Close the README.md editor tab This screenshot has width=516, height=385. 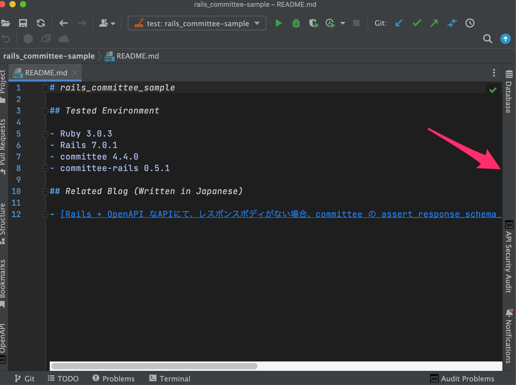[x=75, y=73]
